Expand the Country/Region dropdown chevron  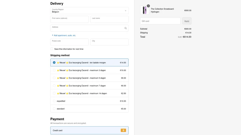(x=126, y=11)
